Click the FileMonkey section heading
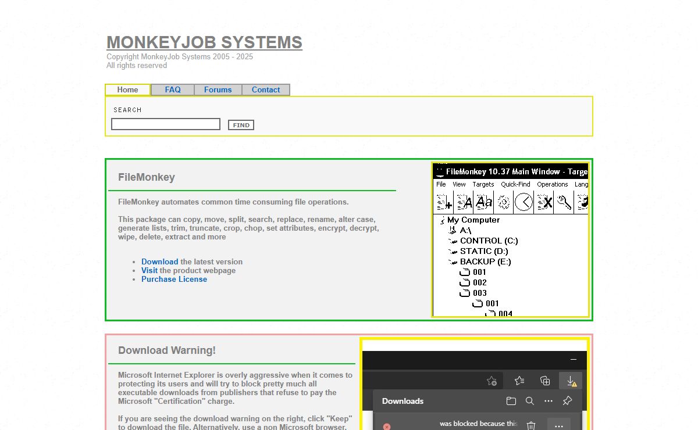This screenshot has width=698, height=430. [x=147, y=177]
